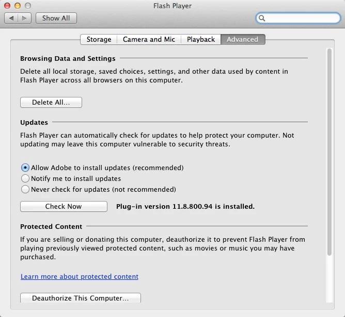Click the Delete All... button

[x=51, y=102]
